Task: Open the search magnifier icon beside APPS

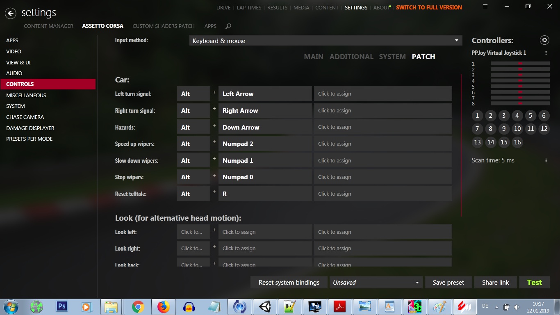Action: tap(228, 26)
